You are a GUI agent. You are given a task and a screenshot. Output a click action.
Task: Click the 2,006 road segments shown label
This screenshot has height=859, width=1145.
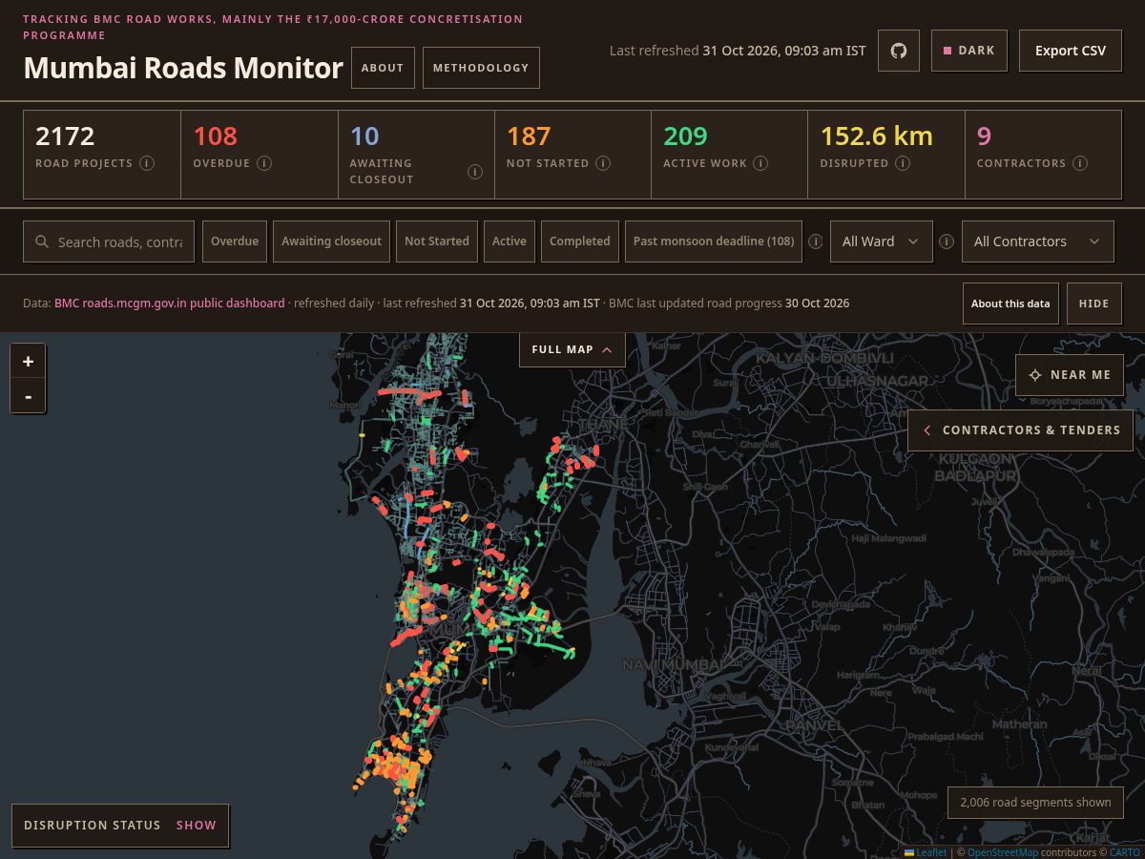point(1035,803)
